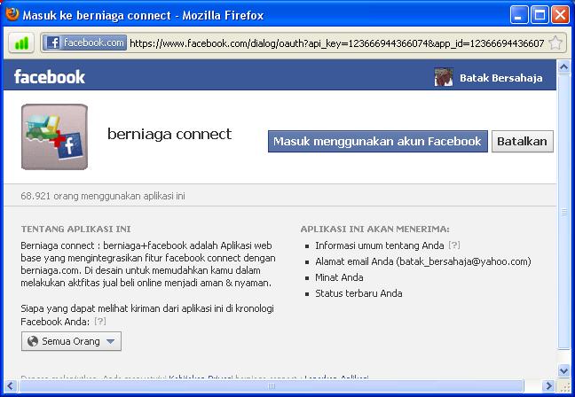Click the berniaga connect title text
Screen dimensions: 575x397
click(x=169, y=134)
